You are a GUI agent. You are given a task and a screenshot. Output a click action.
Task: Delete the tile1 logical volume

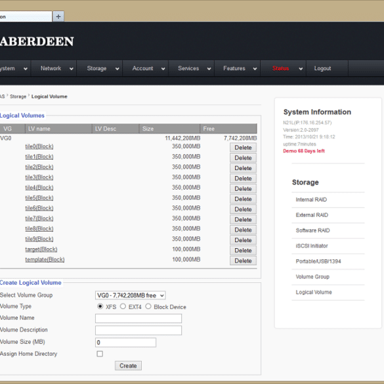pyautogui.click(x=243, y=158)
